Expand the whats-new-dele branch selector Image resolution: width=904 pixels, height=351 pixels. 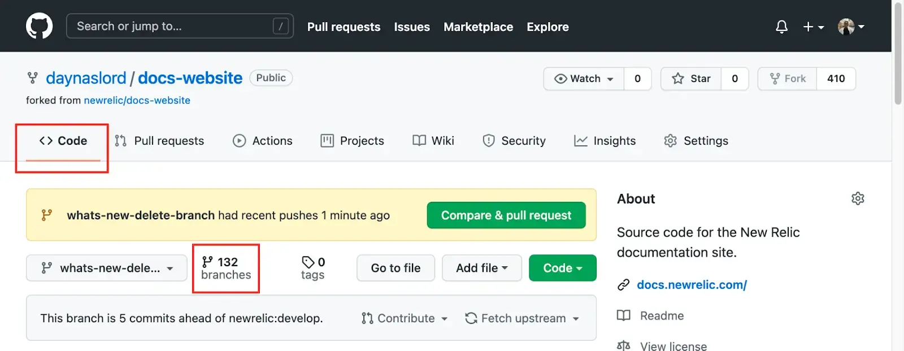coord(106,268)
